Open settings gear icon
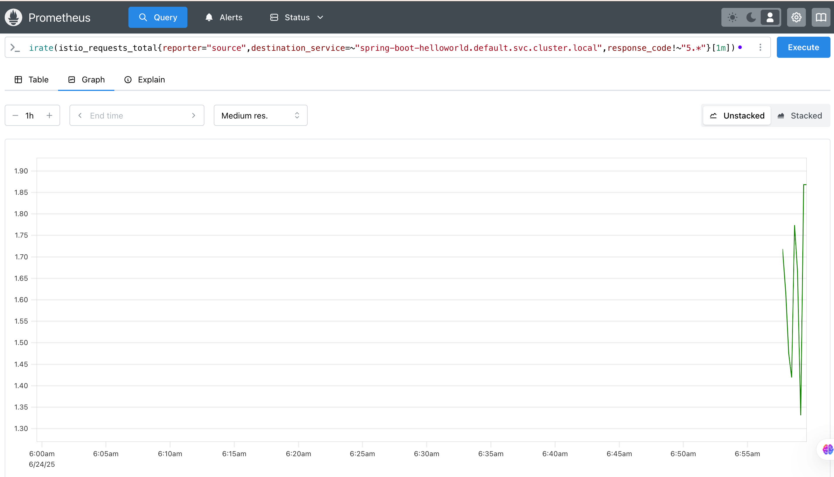 [796, 17]
